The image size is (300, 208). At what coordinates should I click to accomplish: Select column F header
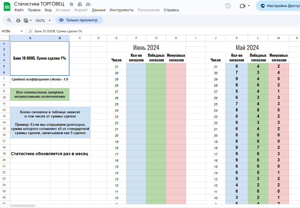136,38
